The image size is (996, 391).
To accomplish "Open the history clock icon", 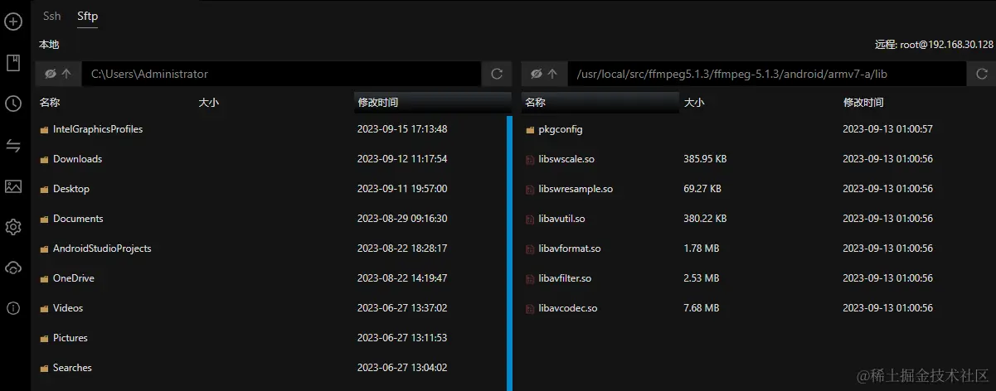I will point(13,104).
